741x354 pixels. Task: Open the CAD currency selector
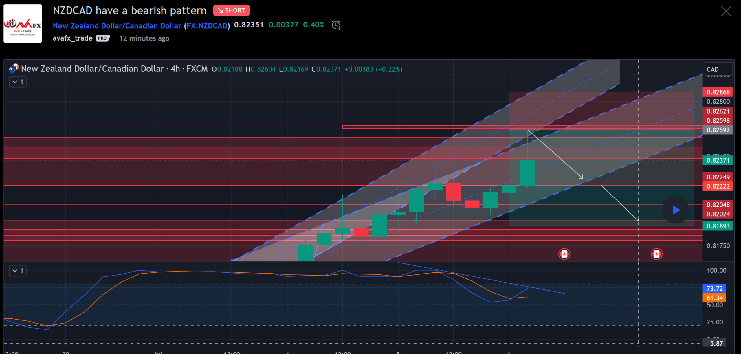click(x=718, y=69)
